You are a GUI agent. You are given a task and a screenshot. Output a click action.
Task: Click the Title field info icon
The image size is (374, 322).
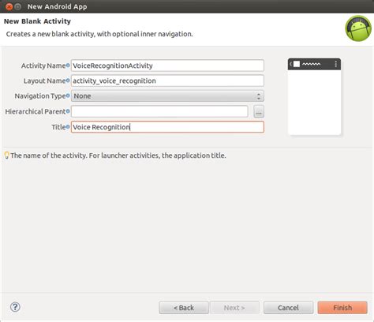point(68,127)
